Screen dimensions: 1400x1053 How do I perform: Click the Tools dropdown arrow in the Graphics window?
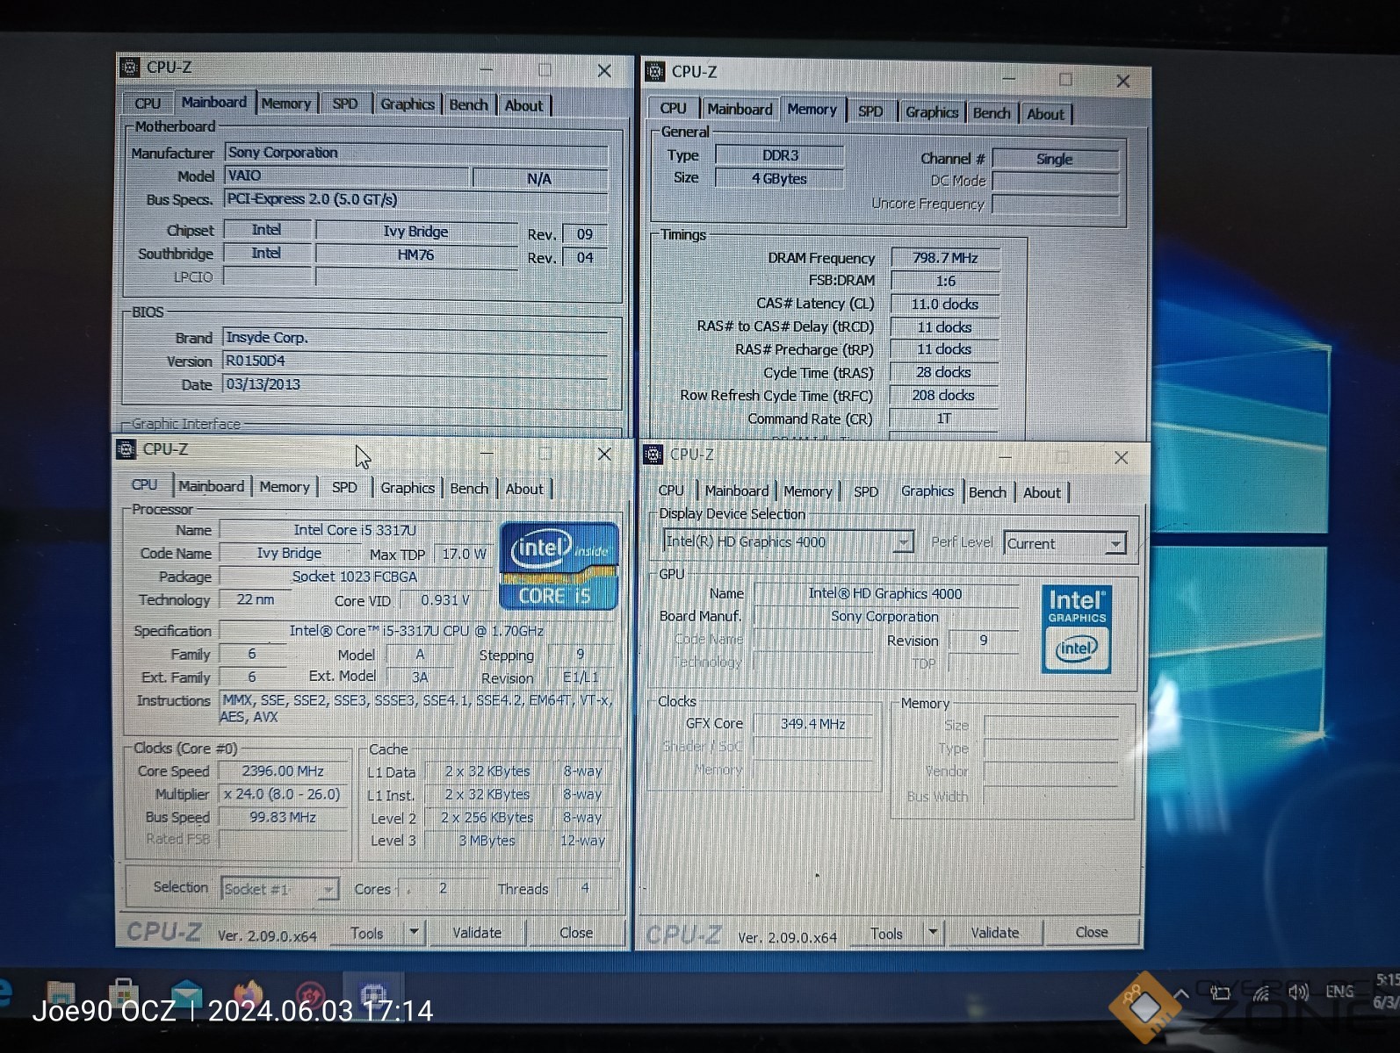click(933, 933)
